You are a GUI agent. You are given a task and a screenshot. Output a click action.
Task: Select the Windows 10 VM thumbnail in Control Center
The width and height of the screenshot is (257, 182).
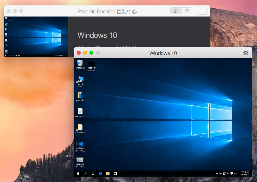36,37
